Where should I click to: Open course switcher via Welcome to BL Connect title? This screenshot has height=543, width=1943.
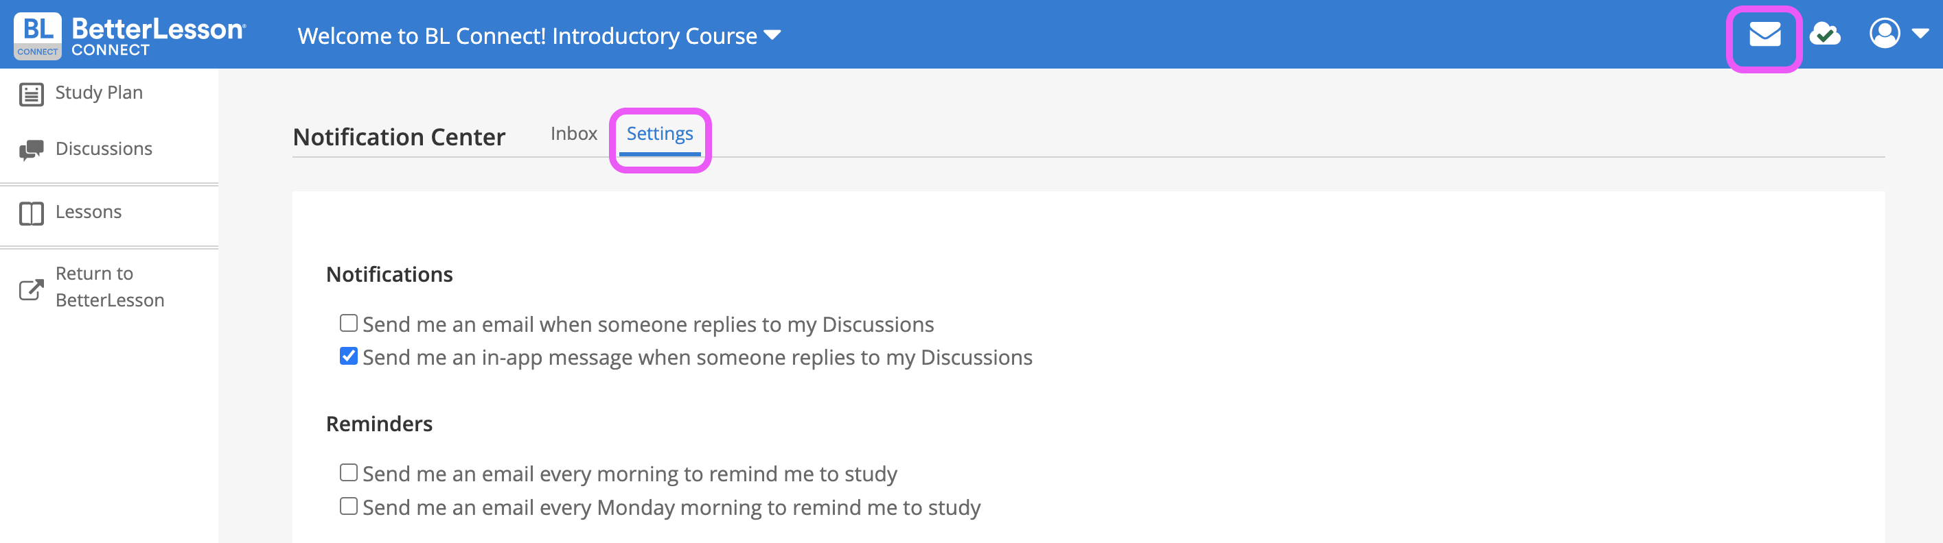[x=527, y=36]
